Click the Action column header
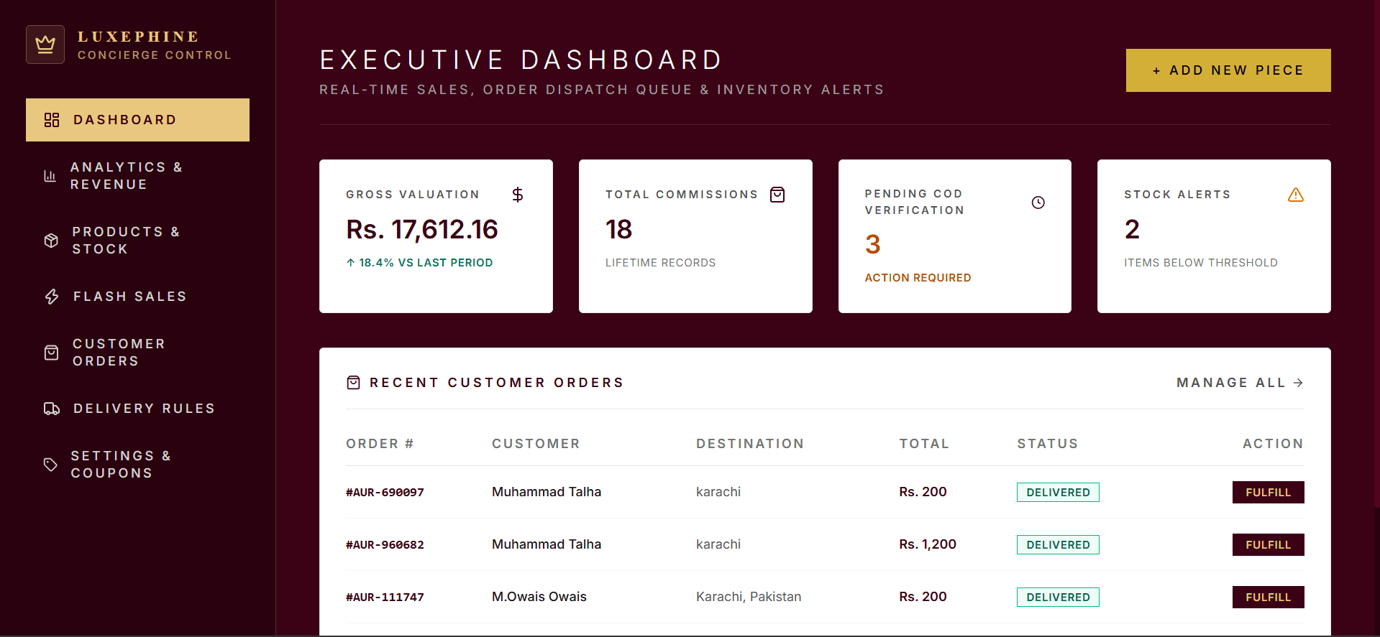 point(1273,444)
